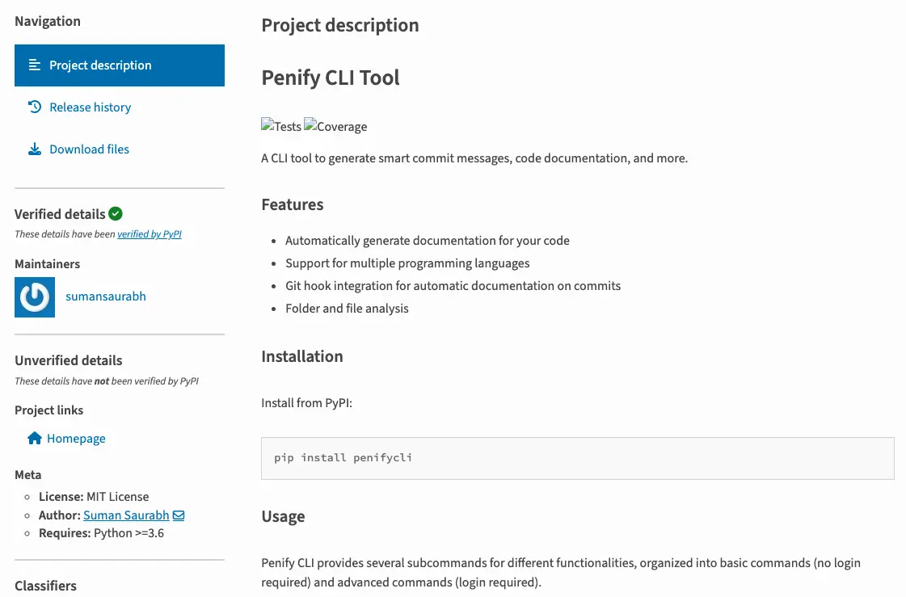Visit the project Homepage link
The image size is (906, 597).
76,438
